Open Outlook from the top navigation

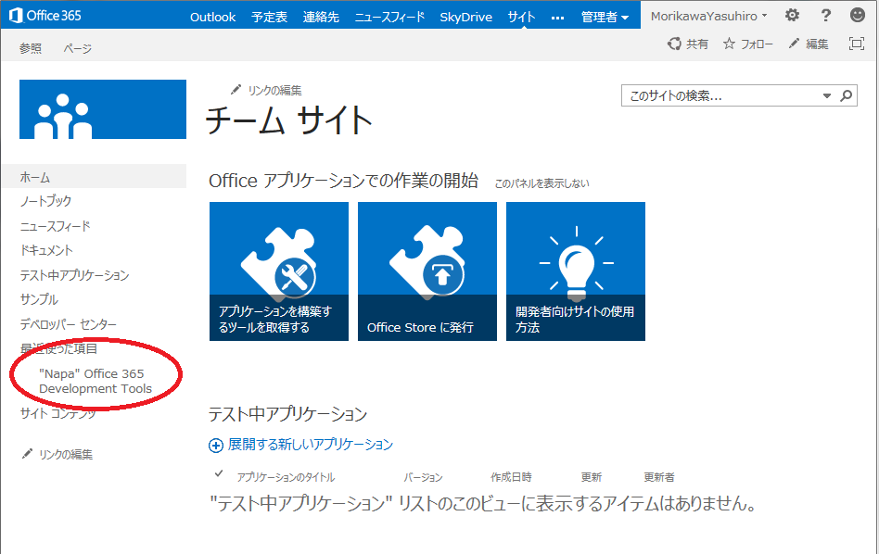coord(212,17)
